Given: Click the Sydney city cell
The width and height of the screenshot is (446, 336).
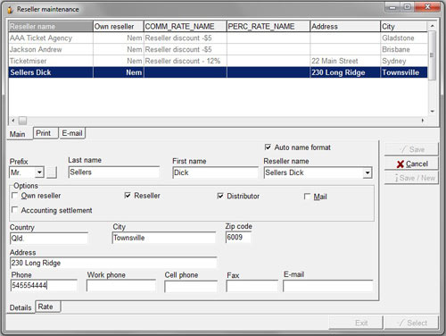Looking at the screenshot, I should pos(404,61).
